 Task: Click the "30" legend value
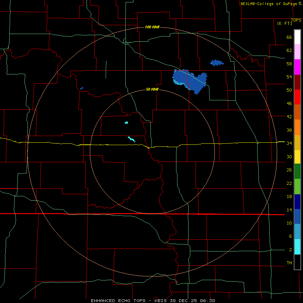coord(289,157)
